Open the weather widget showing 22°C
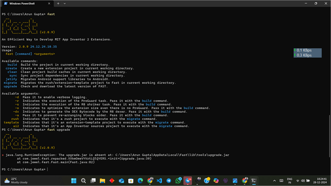Image resolution: width=331 pixels, height=186 pixels. tap(16, 181)
